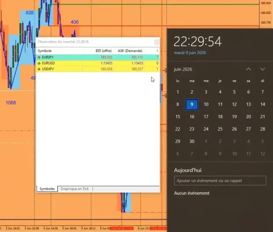Image resolution: width=273 pixels, height=232 pixels.
Task: Click EURJPY bid value 185.103
Action: pyautogui.click(x=107, y=57)
